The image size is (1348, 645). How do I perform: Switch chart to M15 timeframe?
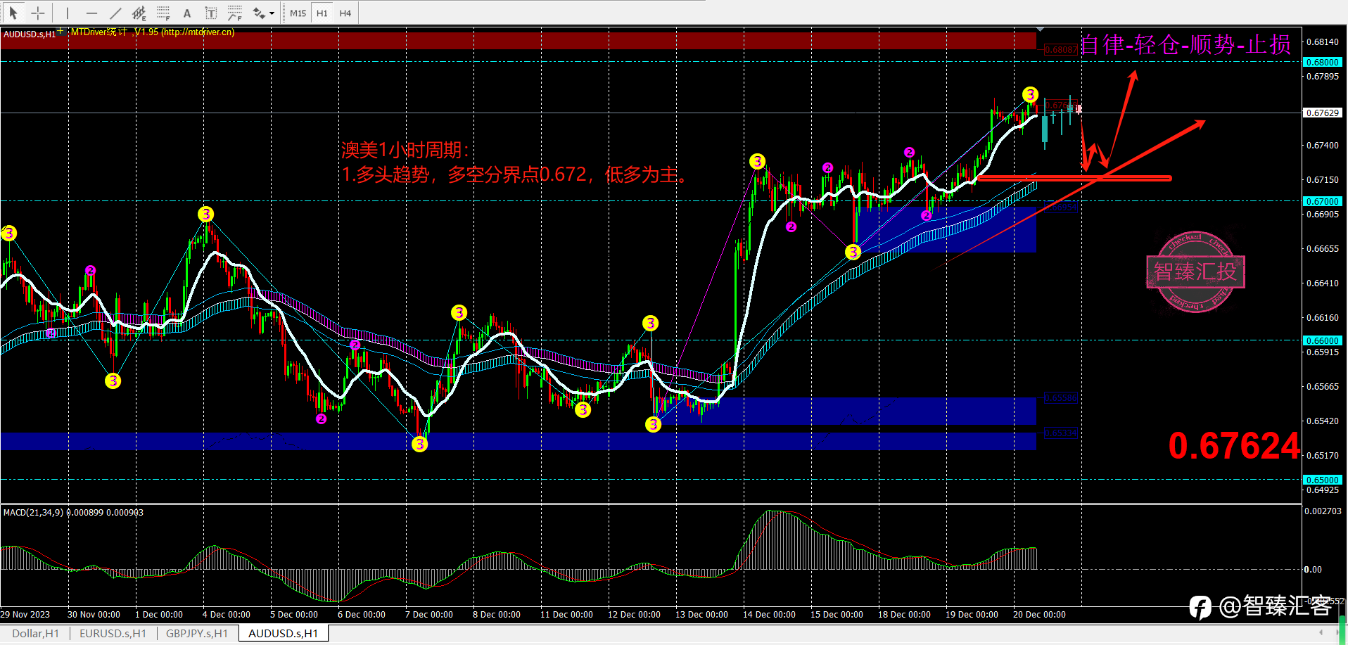click(x=298, y=13)
